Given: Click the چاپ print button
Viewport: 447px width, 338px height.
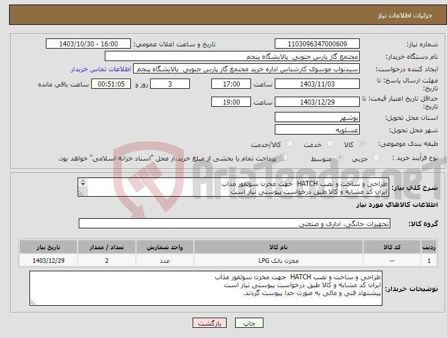Looking at the screenshot, I should tap(249, 323).
